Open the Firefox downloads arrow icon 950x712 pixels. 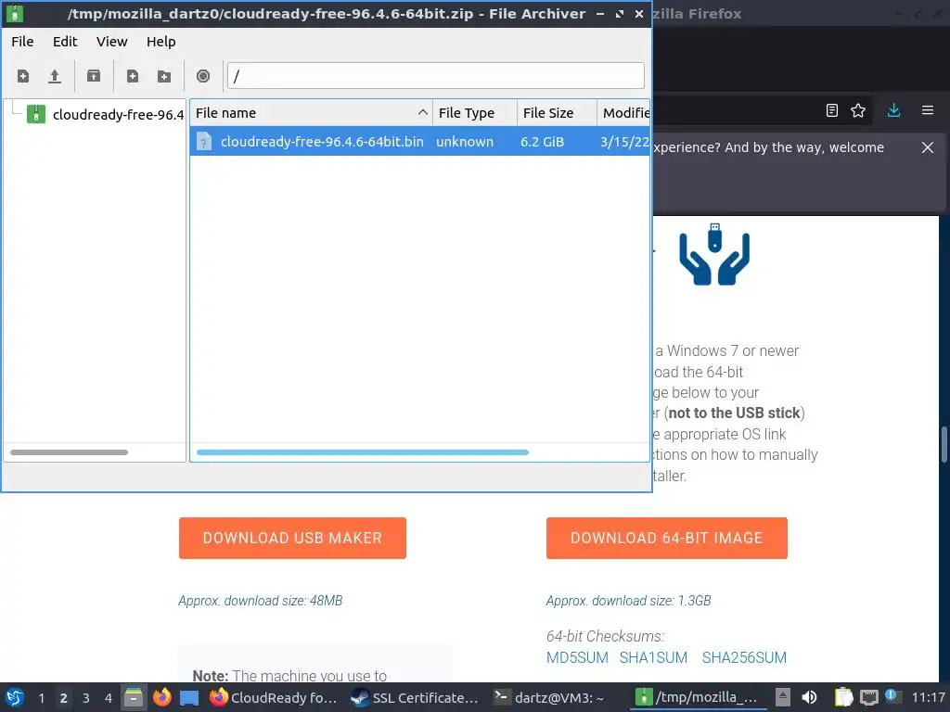tap(893, 110)
